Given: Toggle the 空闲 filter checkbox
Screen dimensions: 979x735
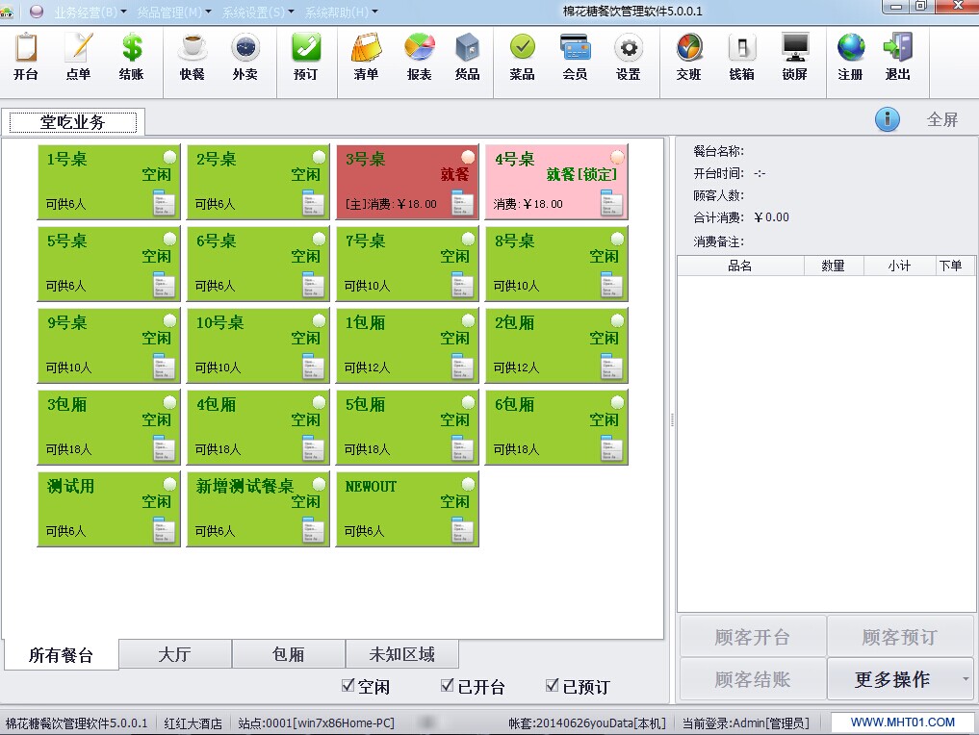Looking at the screenshot, I should click(348, 685).
